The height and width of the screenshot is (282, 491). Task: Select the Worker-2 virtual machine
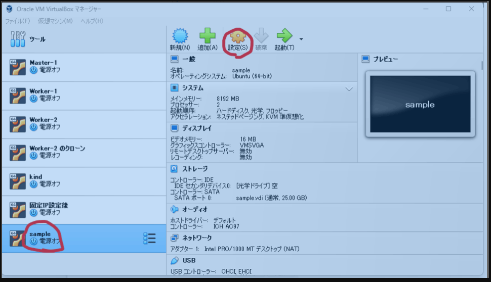coord(84,124)
